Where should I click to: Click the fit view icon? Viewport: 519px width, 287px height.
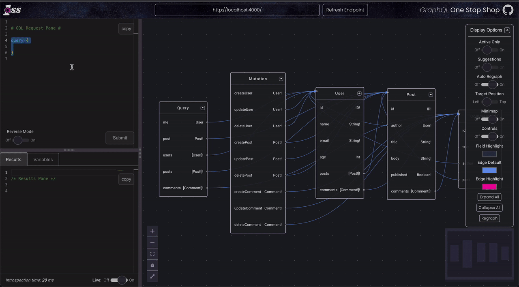tap(152, 254)
